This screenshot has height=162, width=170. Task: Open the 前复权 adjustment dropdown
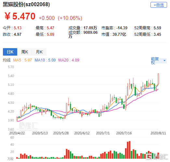click(159, 61)
